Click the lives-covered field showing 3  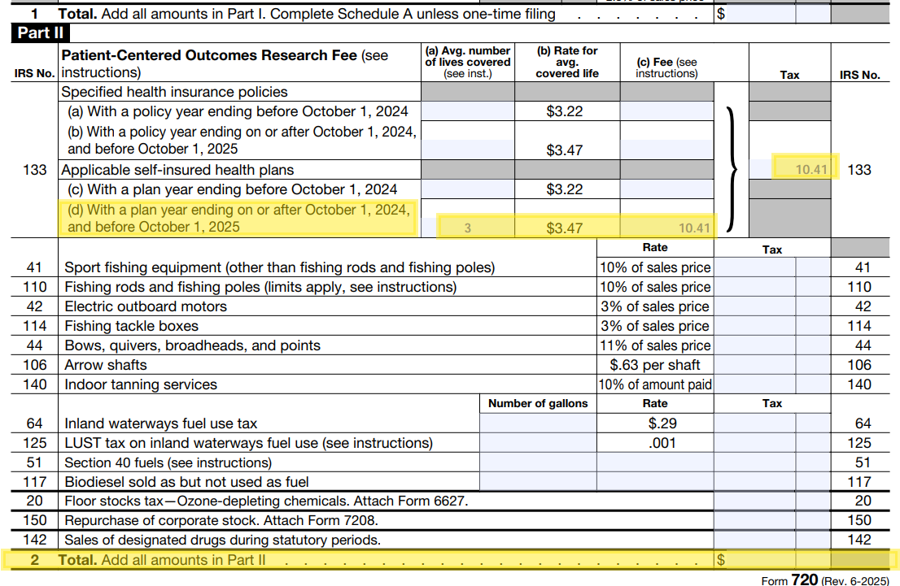pos(468,228)
